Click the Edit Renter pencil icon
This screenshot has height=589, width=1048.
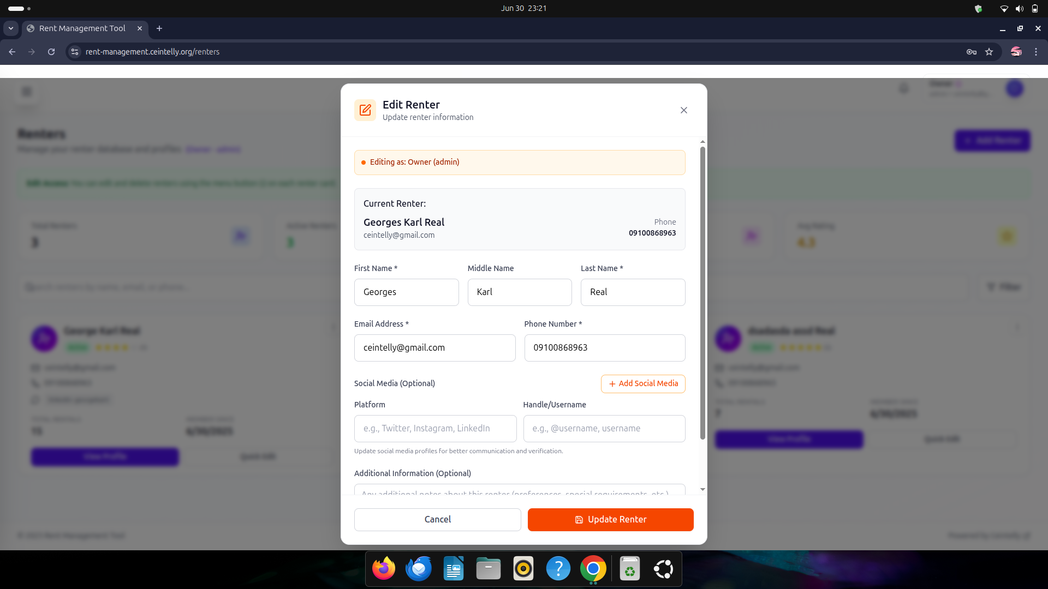tap(365, 110)
